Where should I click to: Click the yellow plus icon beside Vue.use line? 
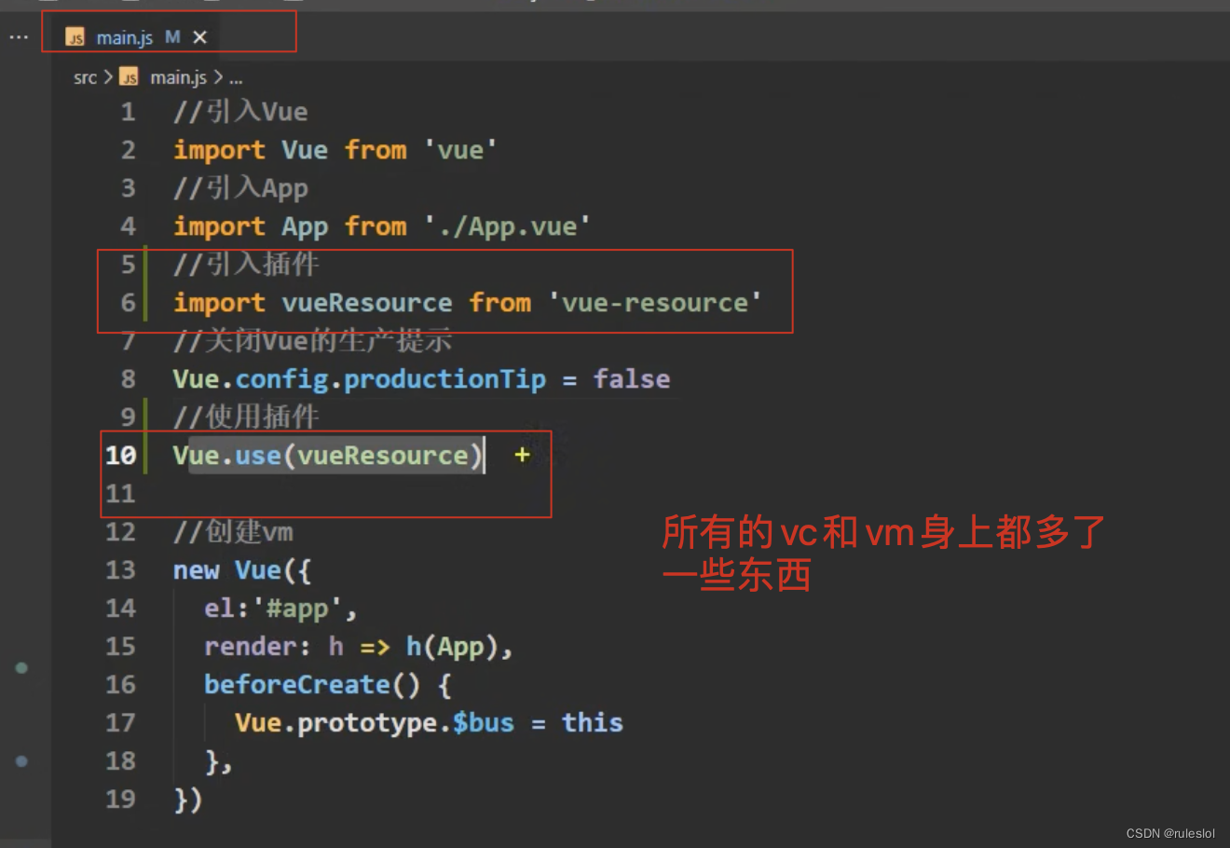522,455
